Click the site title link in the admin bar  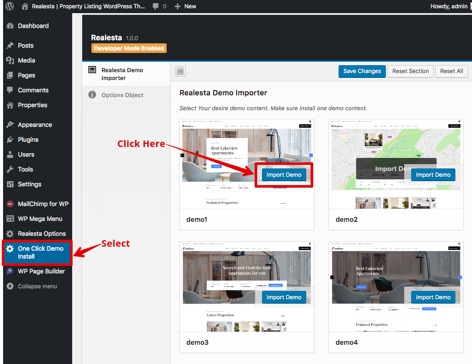88,6
